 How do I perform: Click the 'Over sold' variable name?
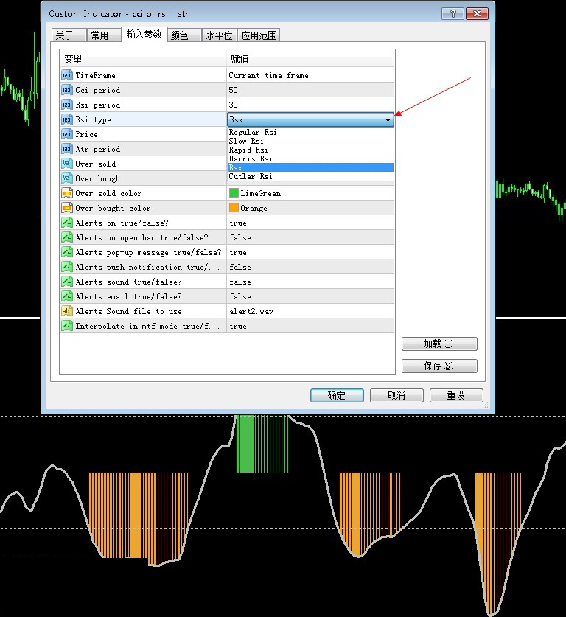[96, 164]
